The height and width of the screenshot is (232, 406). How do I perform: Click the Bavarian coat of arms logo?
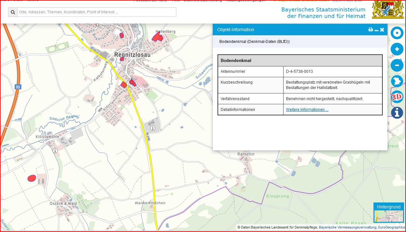coord(388,10)
